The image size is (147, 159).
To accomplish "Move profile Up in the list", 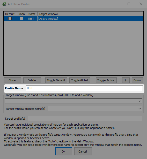I will pos(126,80).
